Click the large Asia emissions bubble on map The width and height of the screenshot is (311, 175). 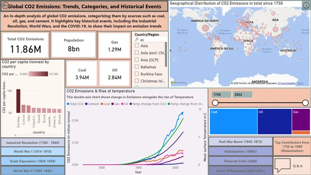pos(276,29)
